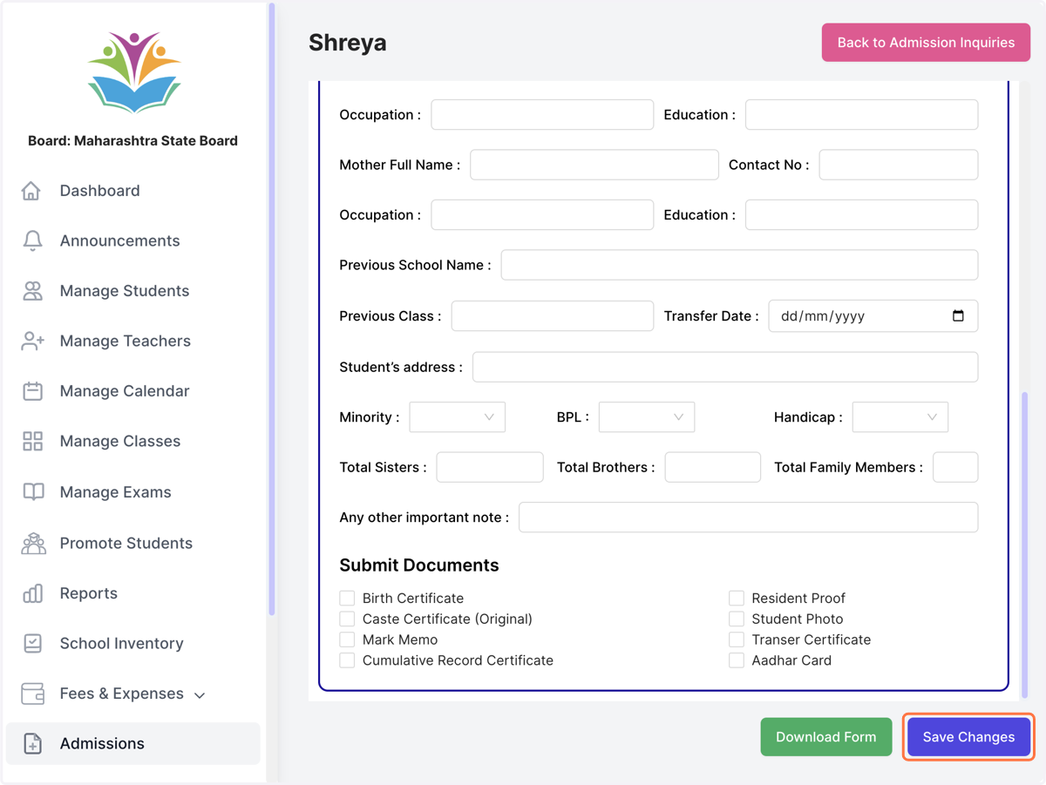The width and height of the screenshot is (1046, 785).
Task: Open the Minority dropdown
Action: click(x=457, y=417)
